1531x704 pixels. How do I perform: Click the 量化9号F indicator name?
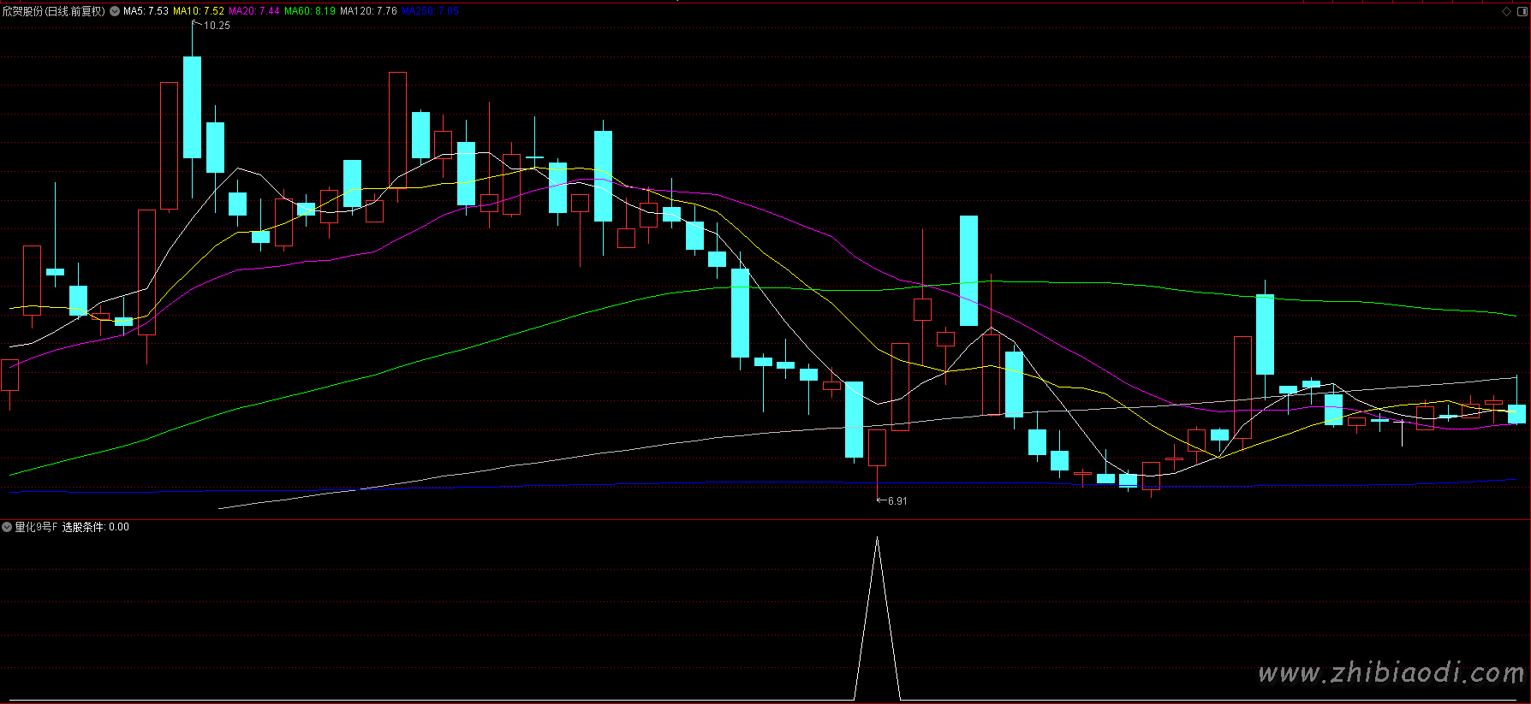click(x=36, y=527)
